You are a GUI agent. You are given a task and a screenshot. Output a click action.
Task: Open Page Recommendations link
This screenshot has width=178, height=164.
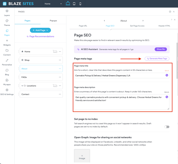point(40,36)
